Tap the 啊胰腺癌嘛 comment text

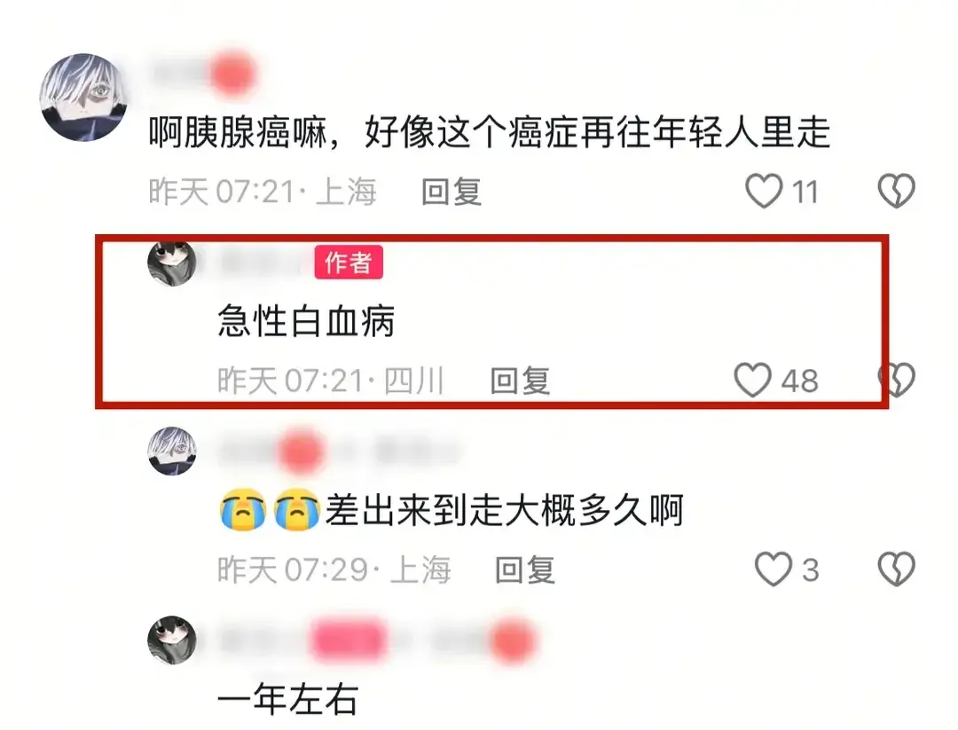[x=490, y=131]
